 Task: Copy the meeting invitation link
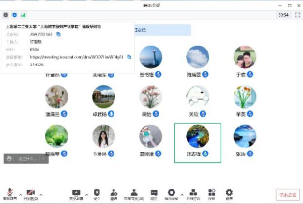pyautogui.click(x=129, y=57)
